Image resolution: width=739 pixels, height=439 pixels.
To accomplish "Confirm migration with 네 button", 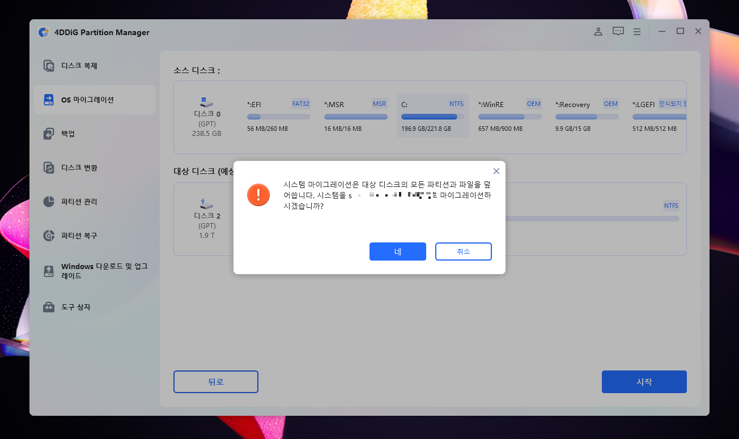I will tap(398, 252).
